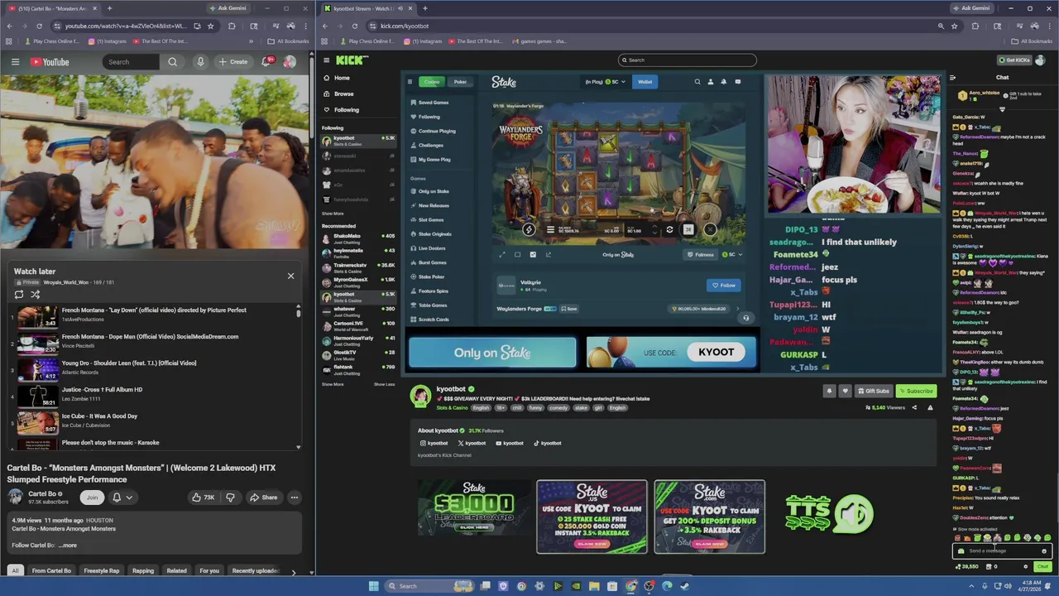Click Gift Subs button
1059x596 pixels.
pyautogui.click(x=874, y=391)
